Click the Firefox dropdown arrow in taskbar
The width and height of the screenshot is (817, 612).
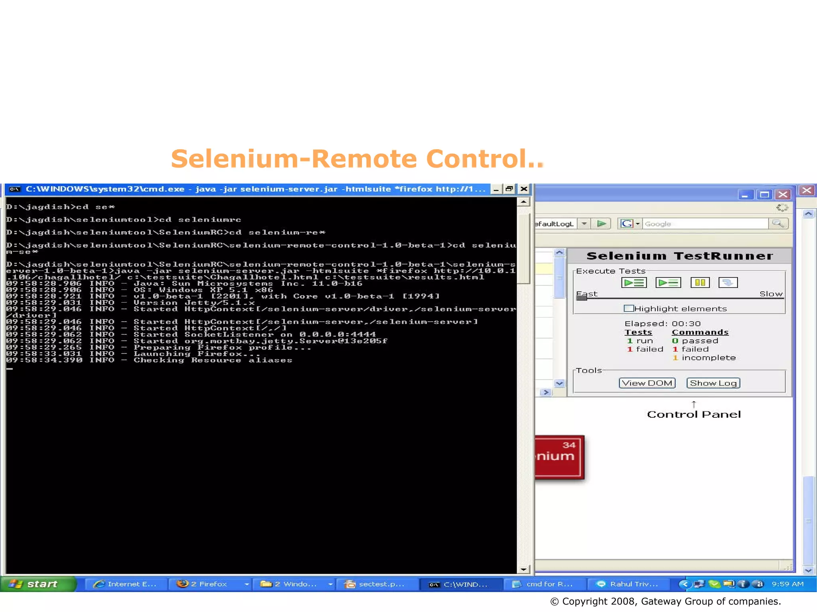(x=247, y=584)
